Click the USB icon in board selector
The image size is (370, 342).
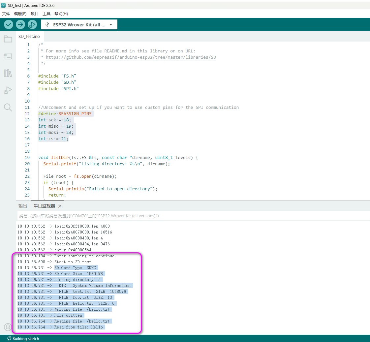47,24
